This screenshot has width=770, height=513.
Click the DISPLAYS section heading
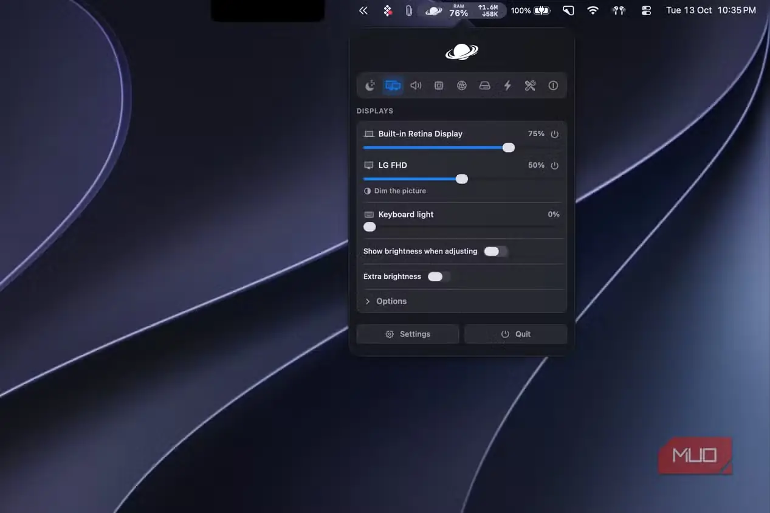[x=375, y=111]
